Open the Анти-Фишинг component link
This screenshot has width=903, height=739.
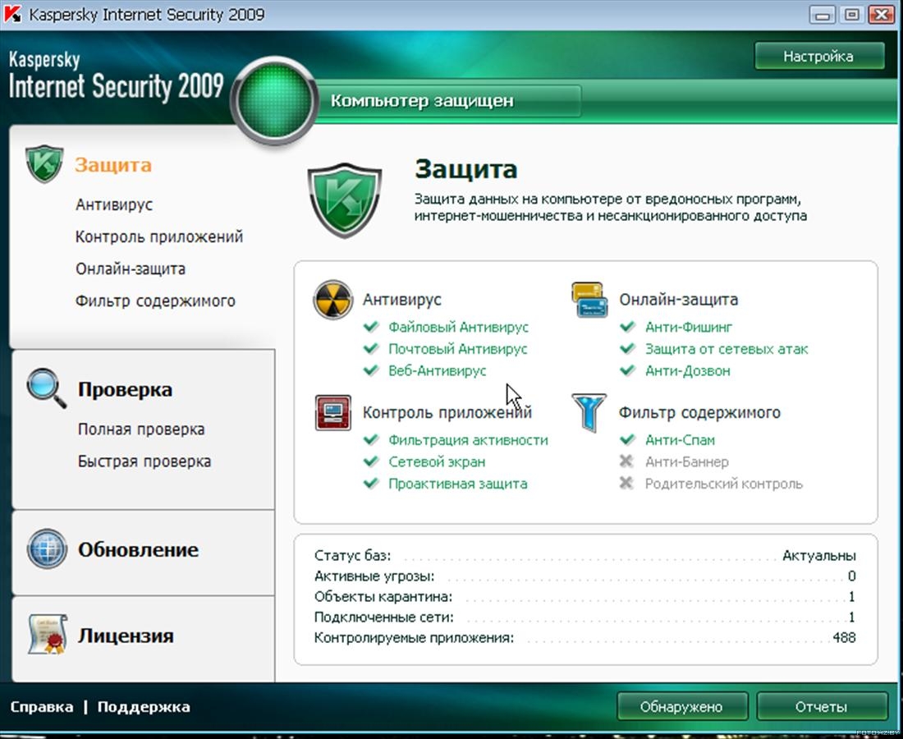click(689, 327)
